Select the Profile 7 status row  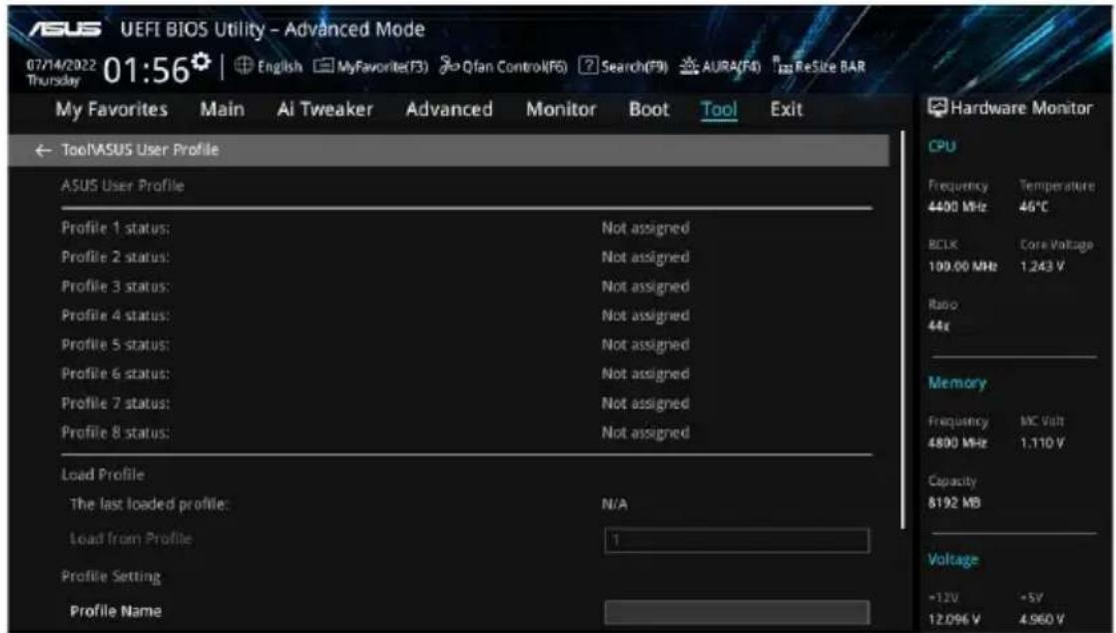pos(466,403)
